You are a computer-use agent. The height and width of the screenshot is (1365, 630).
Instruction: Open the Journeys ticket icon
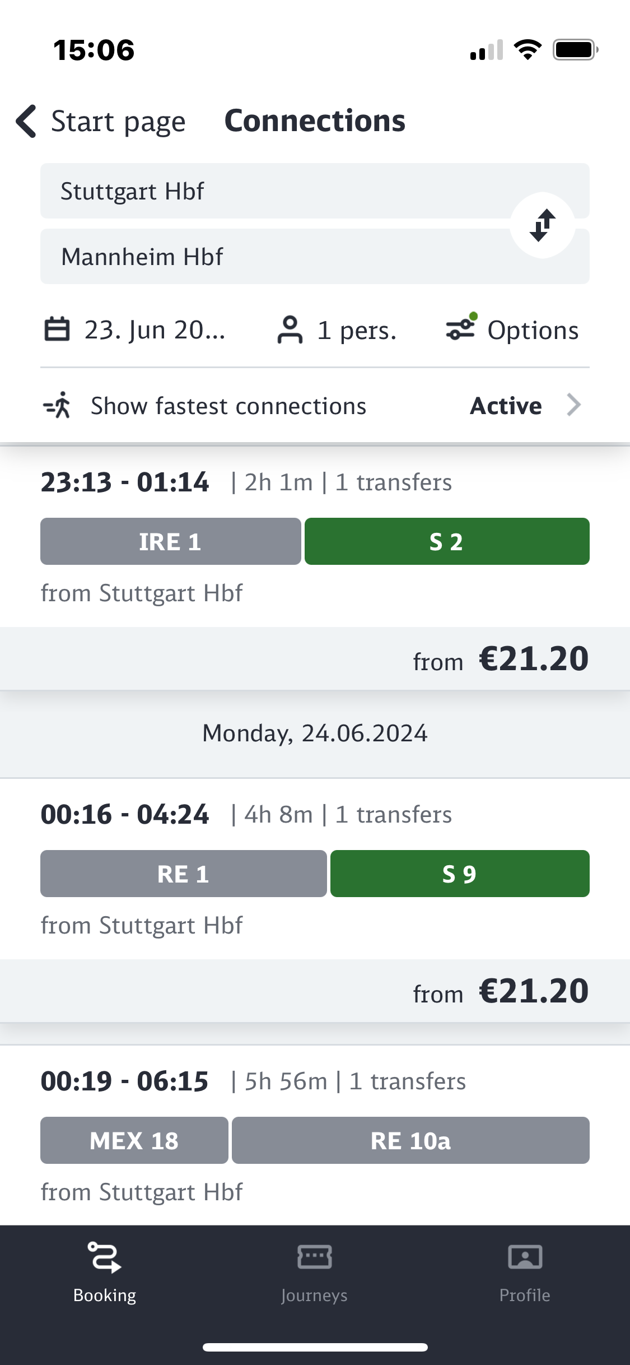coord(314,1257)
